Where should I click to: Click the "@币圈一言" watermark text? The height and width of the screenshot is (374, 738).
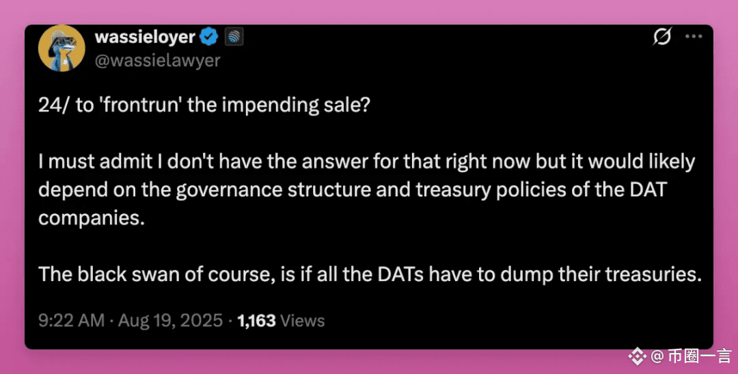691,356
